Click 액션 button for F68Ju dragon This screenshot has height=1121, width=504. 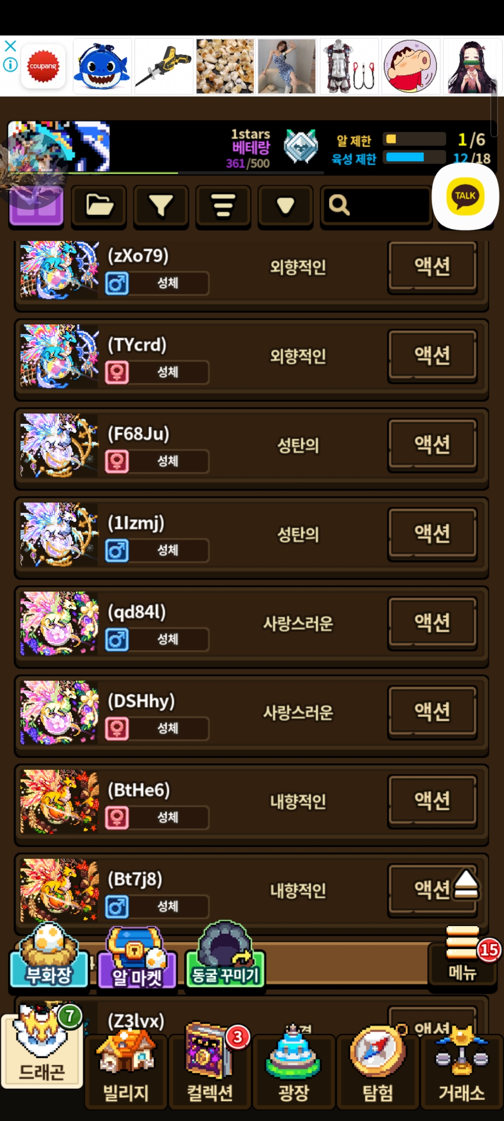tap(433, 445)
